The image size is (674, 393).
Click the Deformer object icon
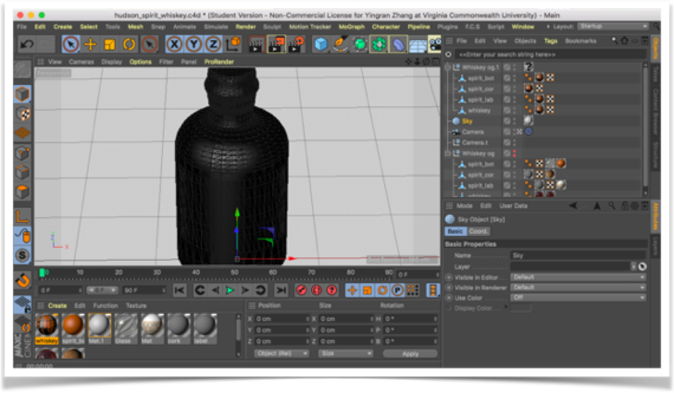coord(399,44)
